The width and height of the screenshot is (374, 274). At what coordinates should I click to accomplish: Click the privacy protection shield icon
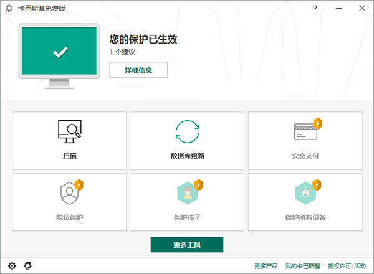69,193
